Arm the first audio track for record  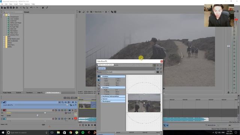click(x=53, y=110)
